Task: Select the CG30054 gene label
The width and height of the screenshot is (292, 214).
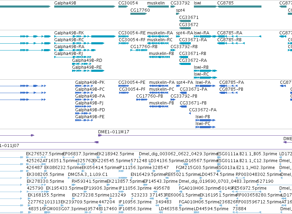Action: [128, 3]
